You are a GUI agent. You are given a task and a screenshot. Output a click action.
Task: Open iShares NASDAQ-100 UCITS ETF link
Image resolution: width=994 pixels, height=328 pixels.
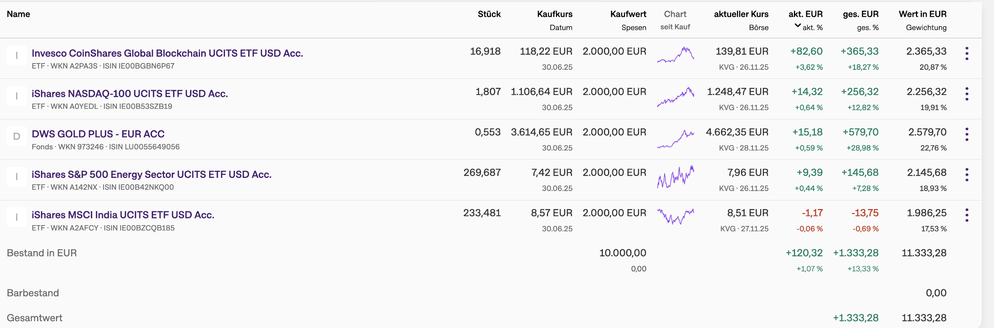point(130,94)
